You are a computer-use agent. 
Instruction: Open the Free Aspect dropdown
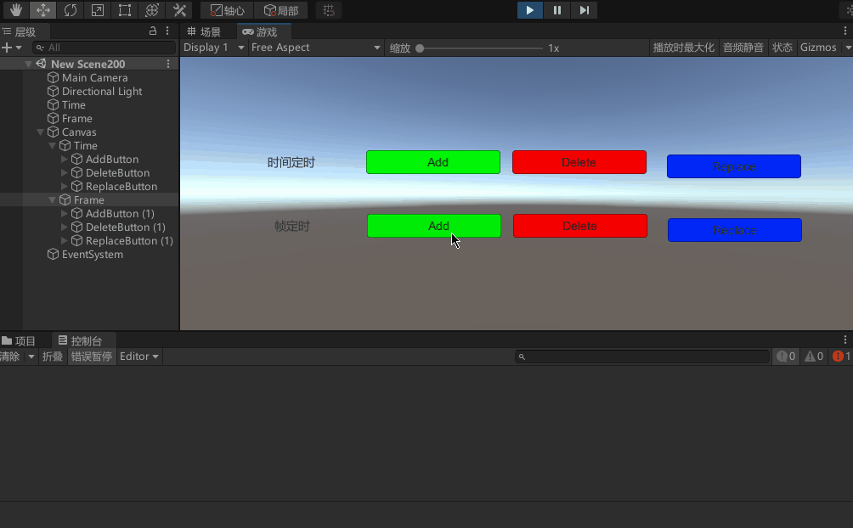(x=315, y=48)
